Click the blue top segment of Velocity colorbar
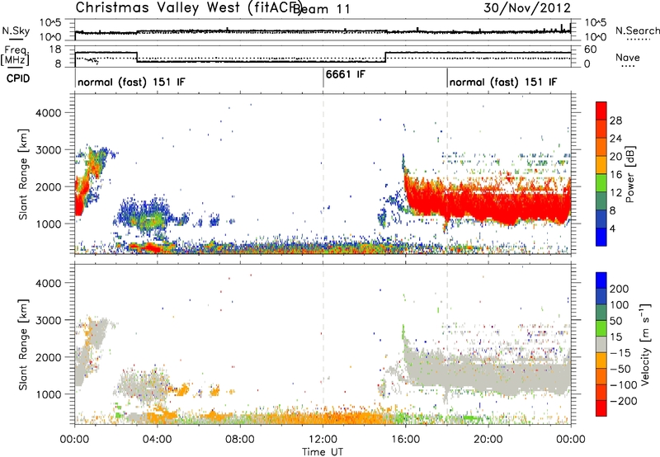The image size is (660, 457). pos(601,280)
